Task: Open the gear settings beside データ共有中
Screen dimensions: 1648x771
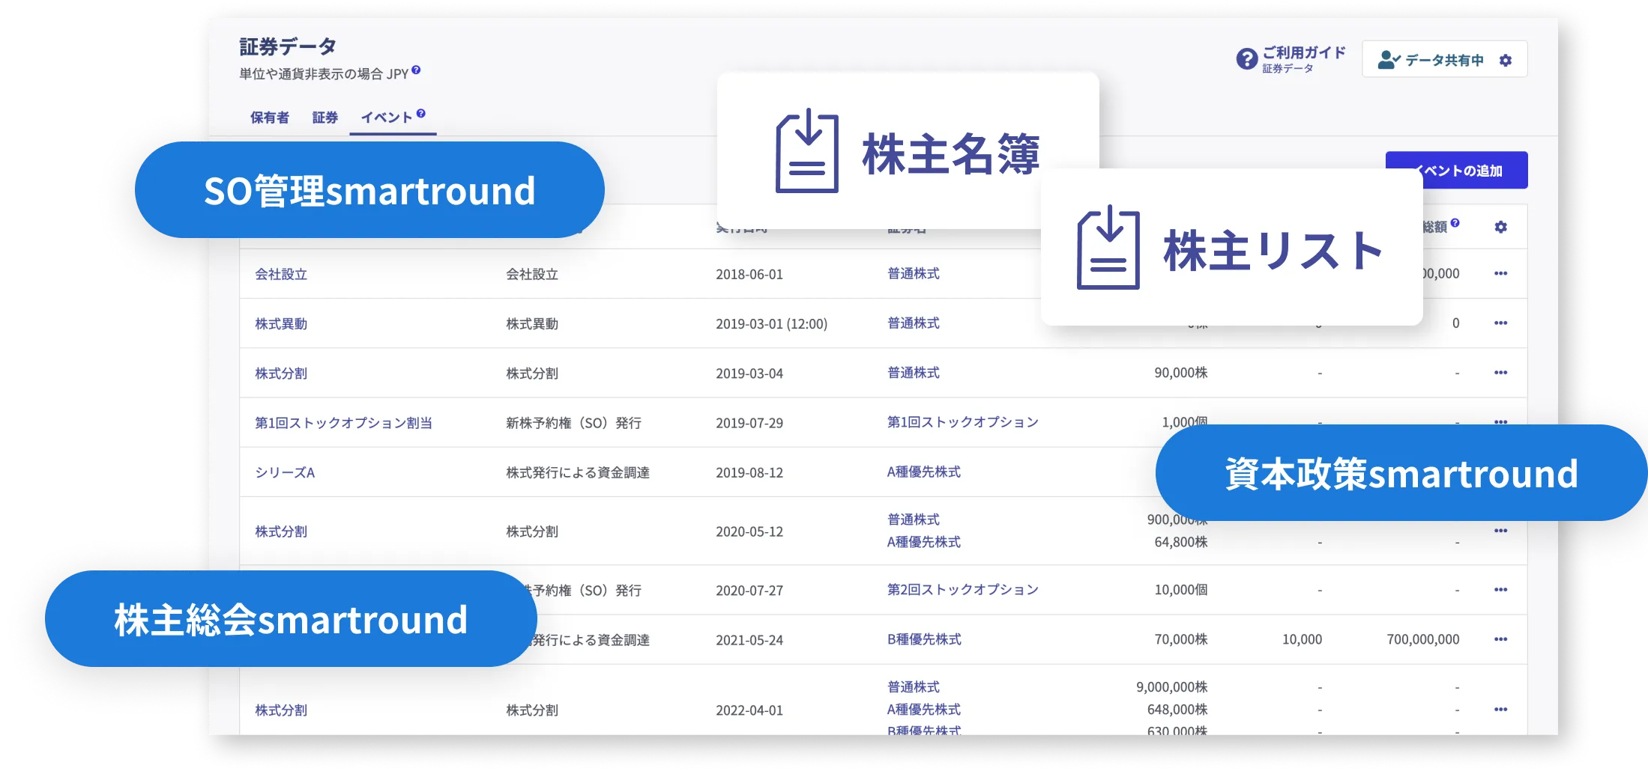Action: click(x=1506, y=61)
